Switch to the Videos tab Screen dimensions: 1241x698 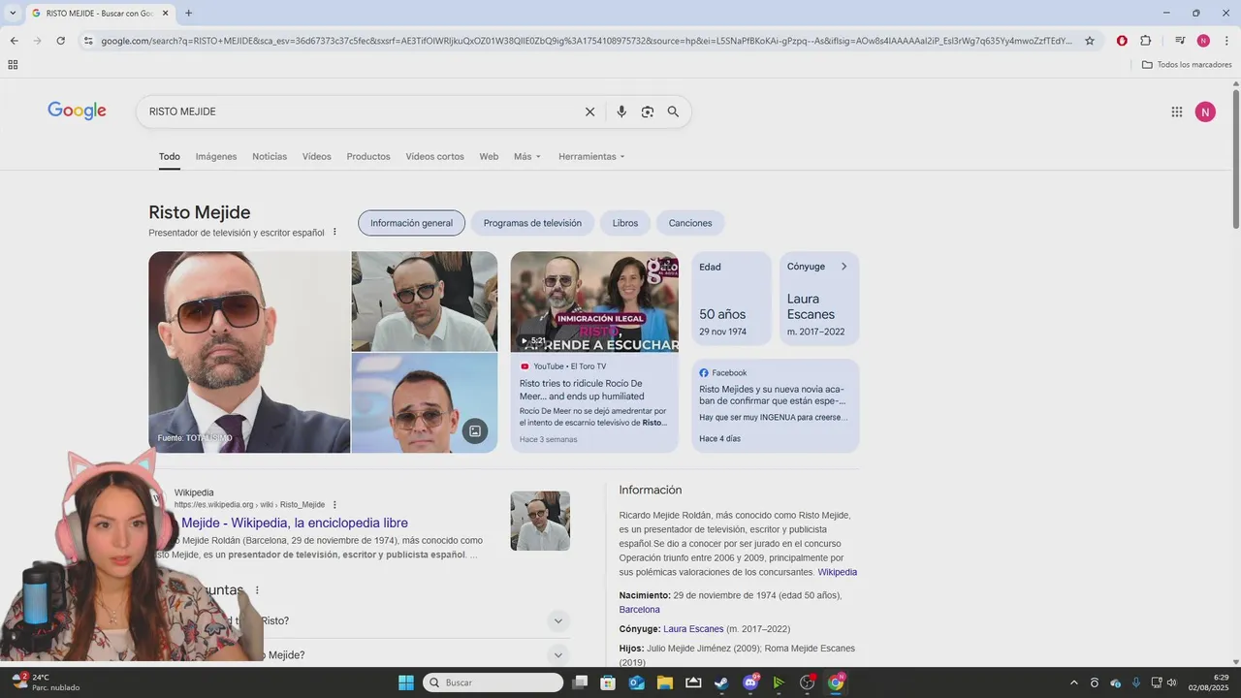coord(316,156)
